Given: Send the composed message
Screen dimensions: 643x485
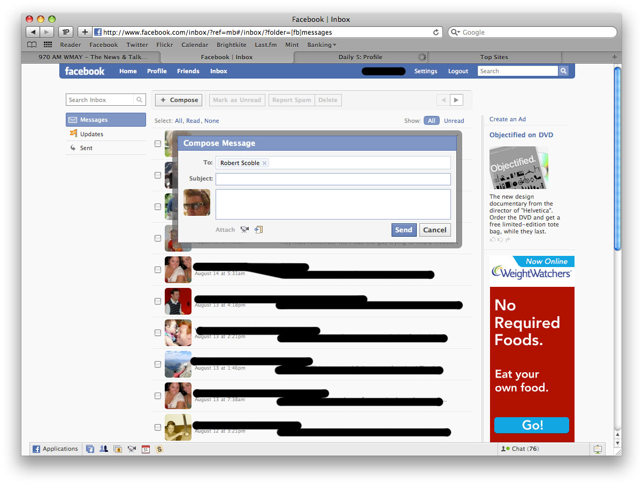Looking at the screenshot, I should point(404,230).
